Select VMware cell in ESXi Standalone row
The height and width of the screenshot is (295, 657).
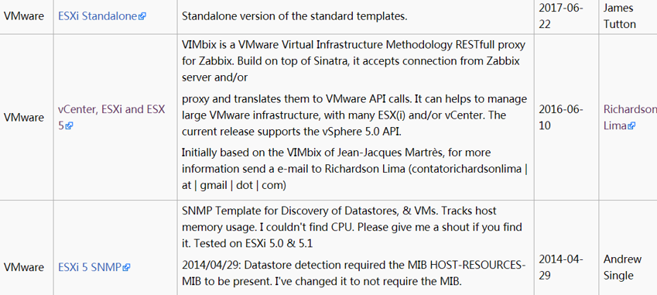coord(24,16)
